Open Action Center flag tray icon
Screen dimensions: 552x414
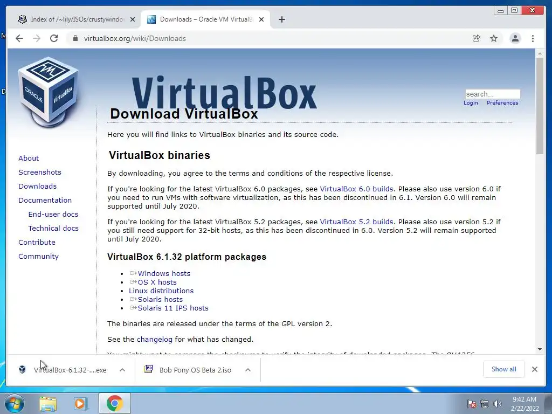[x=471, y=404]
